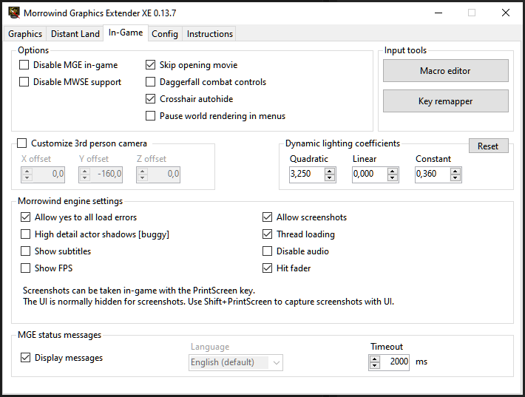525x397 pixels.
Task: Enable Disable MGE in-game checkbox
Action: [24, 65]
